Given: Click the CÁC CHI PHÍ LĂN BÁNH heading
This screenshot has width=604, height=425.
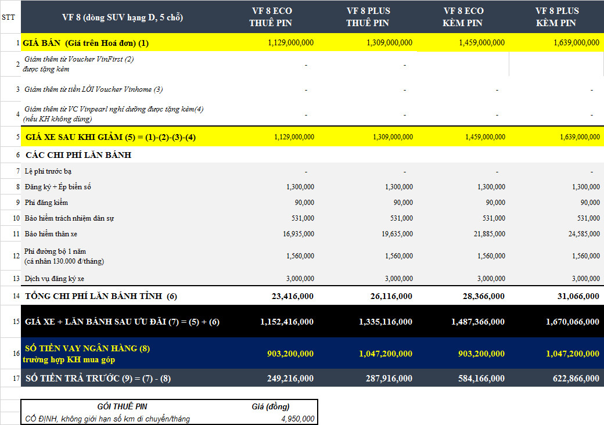Looking at the screenshot, I should tap(78, 155).
